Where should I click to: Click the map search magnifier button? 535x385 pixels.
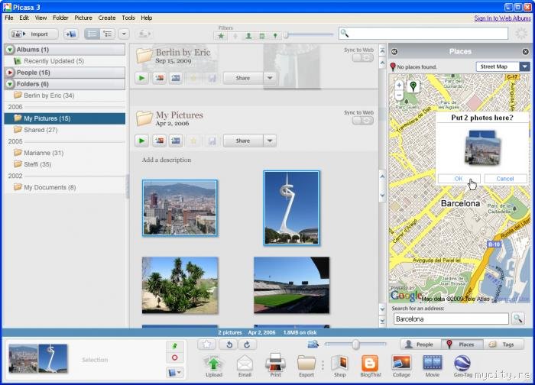pos(518,319)
